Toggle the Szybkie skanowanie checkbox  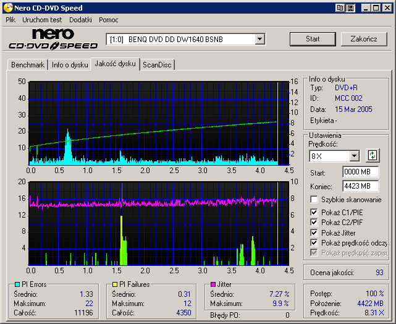tap(314, 199)
